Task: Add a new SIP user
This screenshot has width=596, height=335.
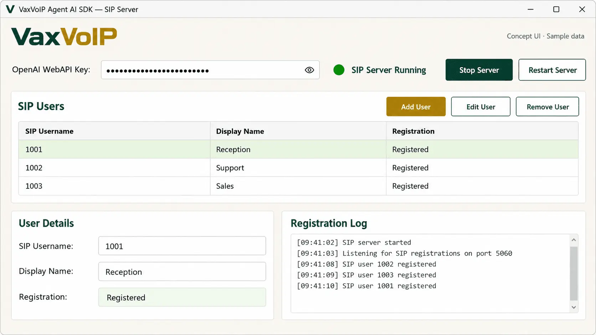Action: point(416,106)
